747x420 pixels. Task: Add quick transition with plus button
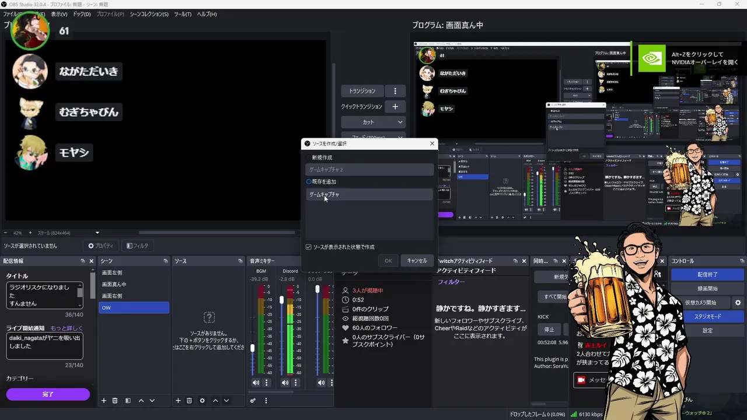(395, 107)
